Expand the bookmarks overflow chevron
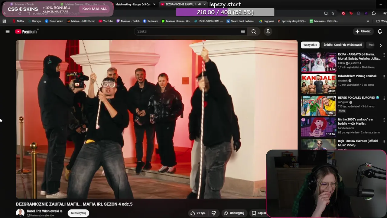 coord(368,21)
